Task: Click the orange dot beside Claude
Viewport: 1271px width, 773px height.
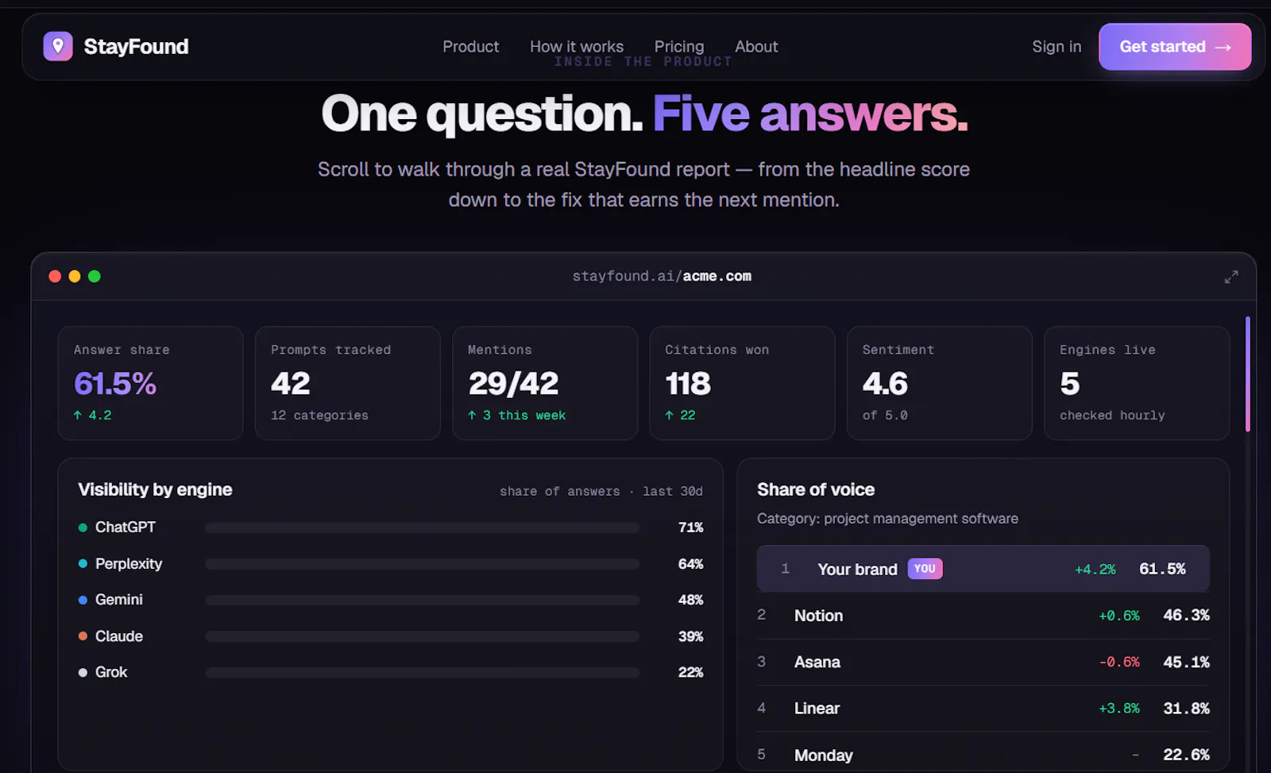Action: click(83, 636)
